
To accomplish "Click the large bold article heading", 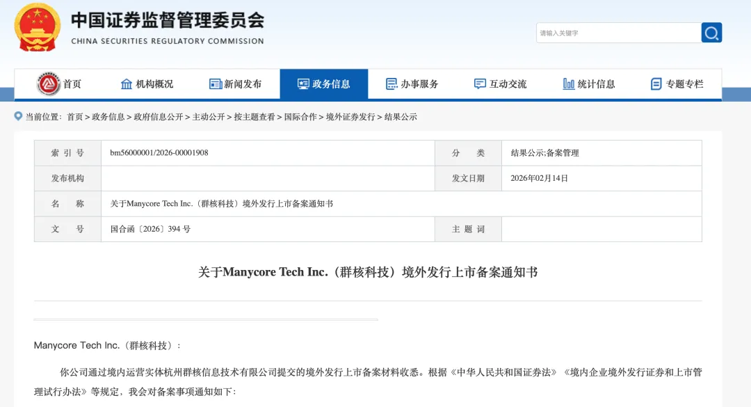I will 368,272.
